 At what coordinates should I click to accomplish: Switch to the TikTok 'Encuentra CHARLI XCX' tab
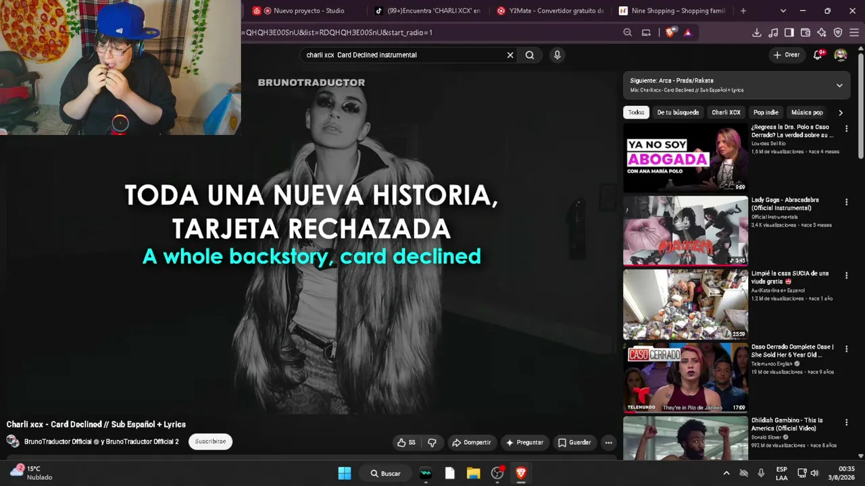tap(428, 11)
